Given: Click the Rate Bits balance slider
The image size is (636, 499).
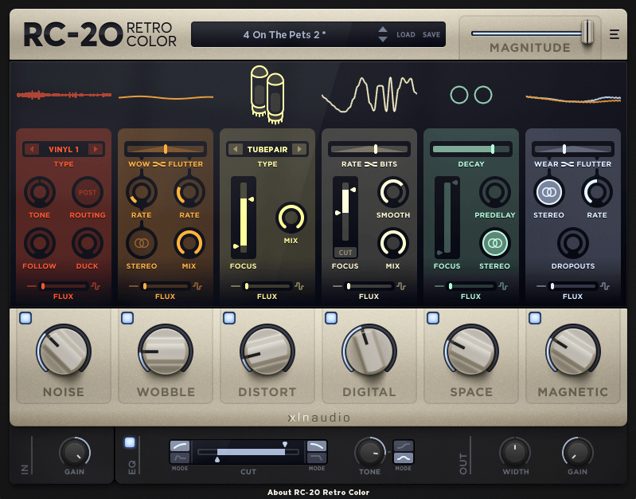Looking at the screenshot, I should [369, 149].
